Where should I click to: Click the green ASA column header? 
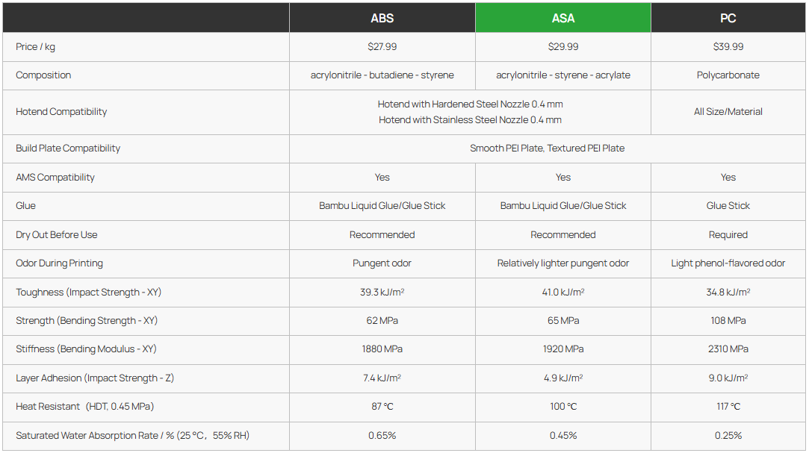[563, 18]
